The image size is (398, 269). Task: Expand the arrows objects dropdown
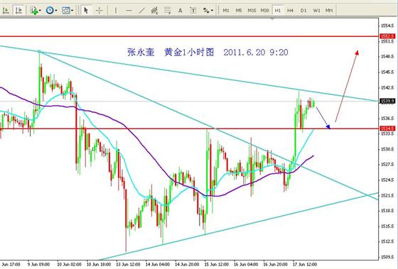[208, 11]
